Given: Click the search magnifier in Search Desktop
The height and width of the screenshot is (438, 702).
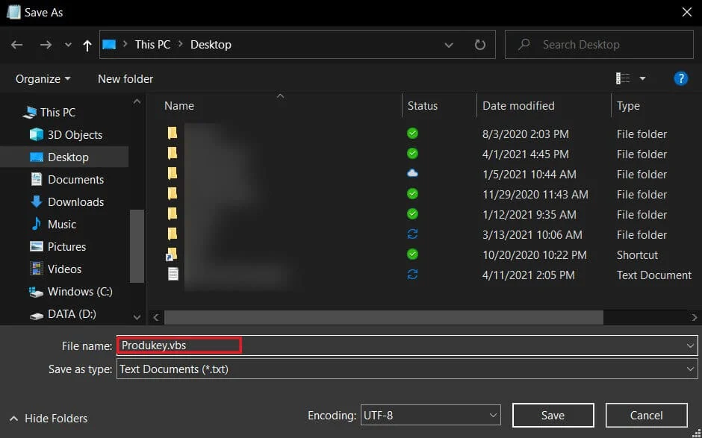Looking at the screenshot, I should click(x=524, y=44).
